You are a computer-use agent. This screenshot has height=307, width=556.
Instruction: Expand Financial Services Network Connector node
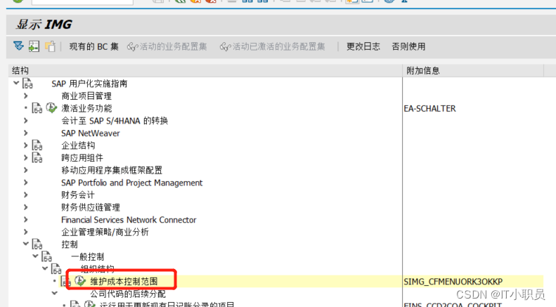[25, 219]
